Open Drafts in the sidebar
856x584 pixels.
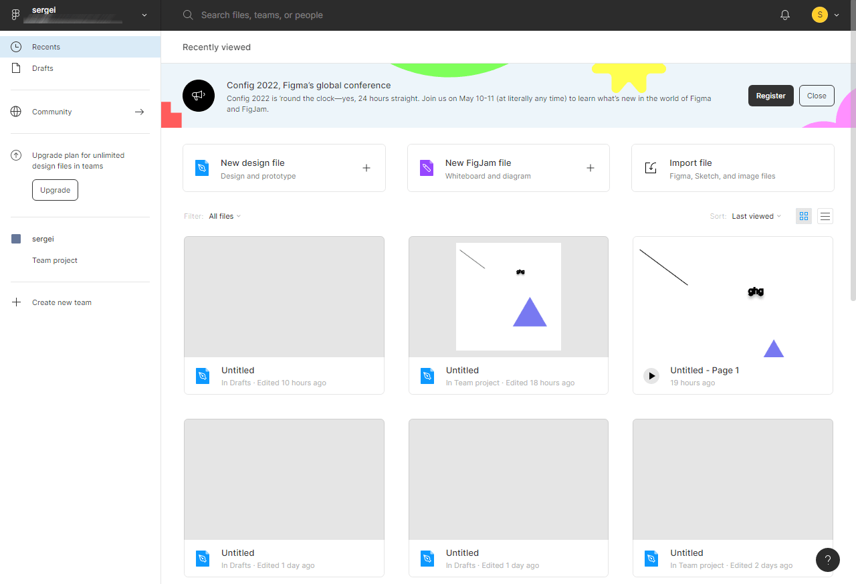(x=80, y=68)
